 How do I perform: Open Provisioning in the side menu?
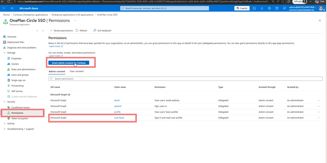[17, 85]
